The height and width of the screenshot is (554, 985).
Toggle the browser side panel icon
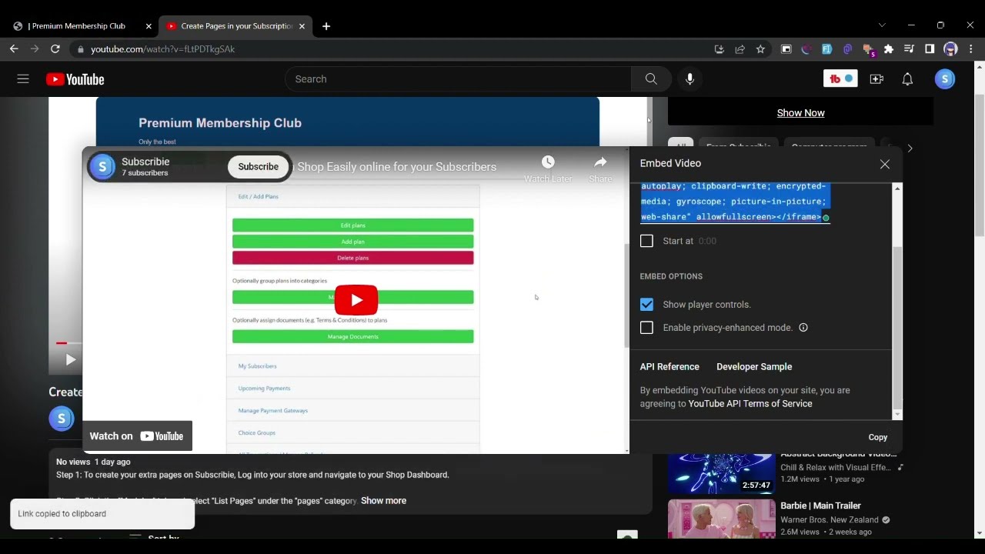click(x=930, y=49)
